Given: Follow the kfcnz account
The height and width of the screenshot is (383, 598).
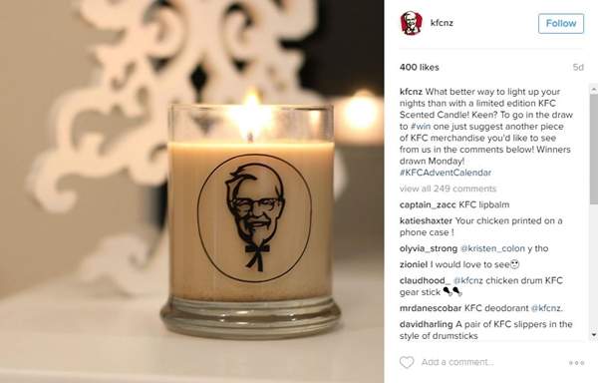Looking at the screenshot, I should click(x=561, y=23).
